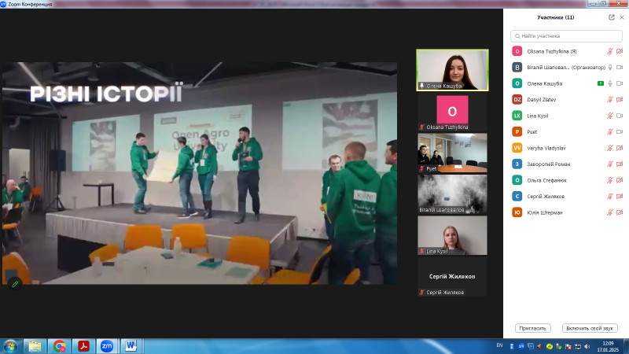Click Puet's video camera icon
Image resolution: width=629 pixels, height=354 pixels.
point(620,131)
